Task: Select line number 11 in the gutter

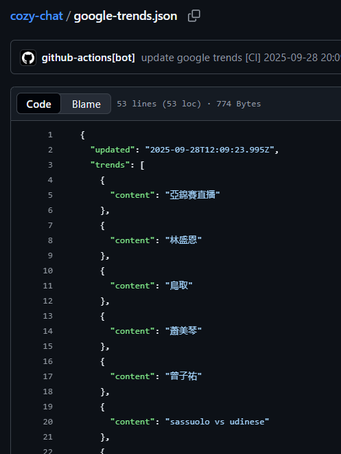Action: point(48,286)
